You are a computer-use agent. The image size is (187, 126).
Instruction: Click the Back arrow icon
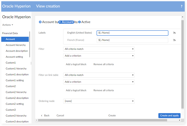[42, 116]
